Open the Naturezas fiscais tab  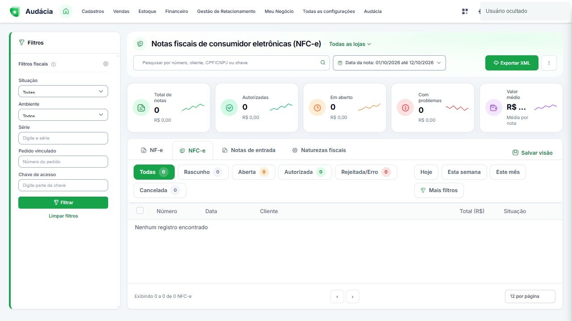point(319,150)
